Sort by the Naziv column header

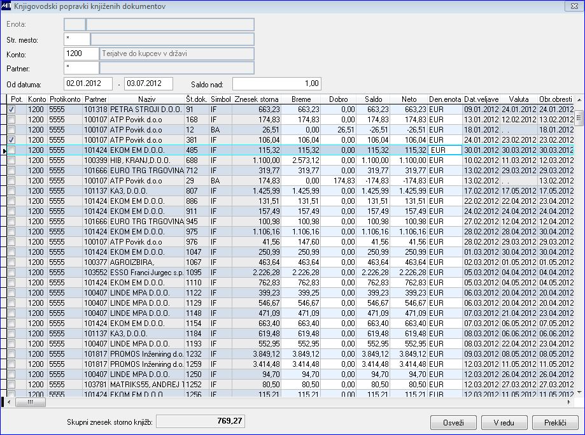tap(146, 99)
